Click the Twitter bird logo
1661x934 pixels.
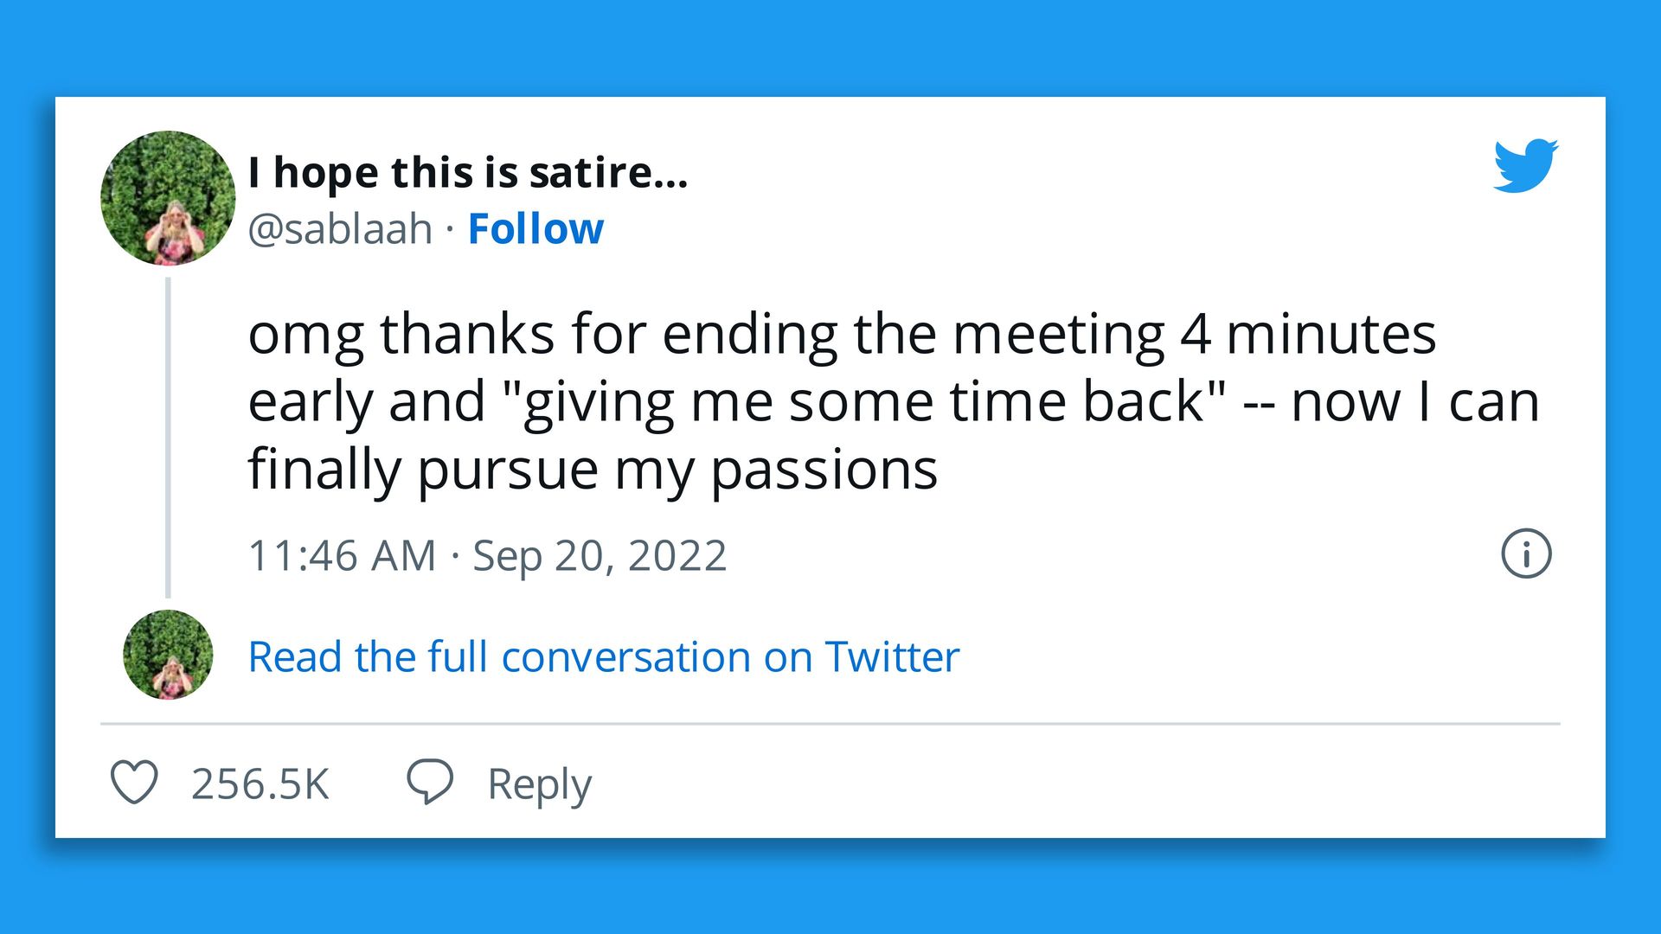[x=1525, y=165]
